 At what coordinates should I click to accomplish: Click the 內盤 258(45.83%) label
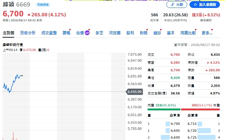(162, 105)
